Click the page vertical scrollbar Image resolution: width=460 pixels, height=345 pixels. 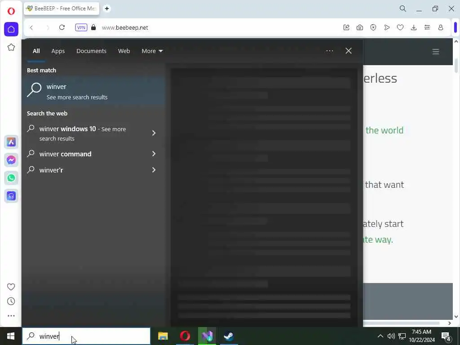pyautogui.click(x=456, y=66)
